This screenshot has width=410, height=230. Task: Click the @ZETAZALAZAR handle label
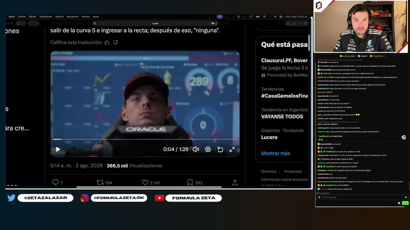click(x=45, y=198)
